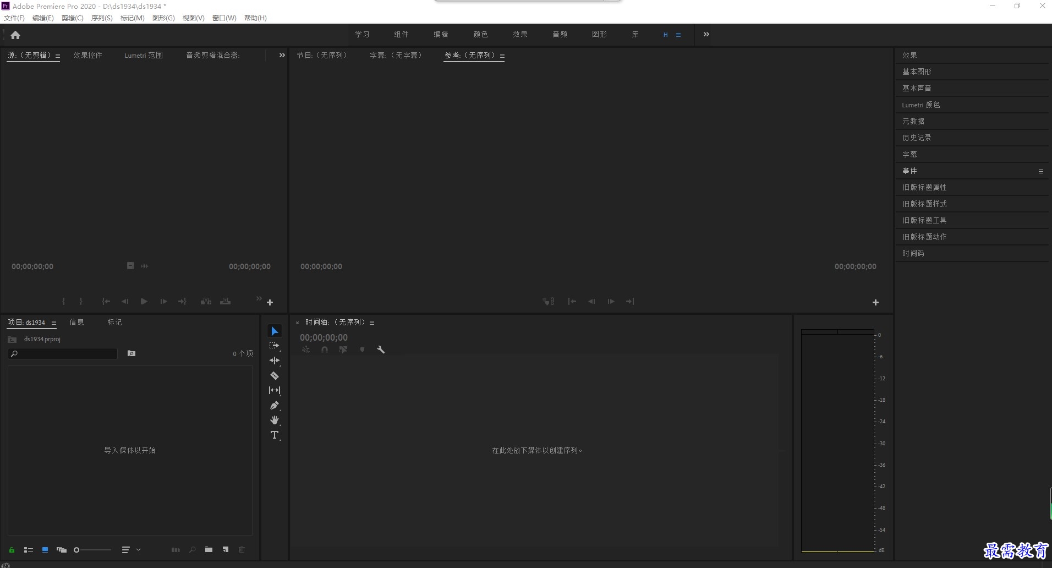Click project thumbnail zoom slider

[92, 550]
